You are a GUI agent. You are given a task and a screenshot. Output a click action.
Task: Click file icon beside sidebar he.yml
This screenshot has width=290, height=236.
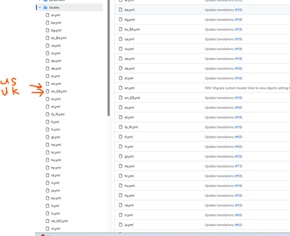coord(48,145)
